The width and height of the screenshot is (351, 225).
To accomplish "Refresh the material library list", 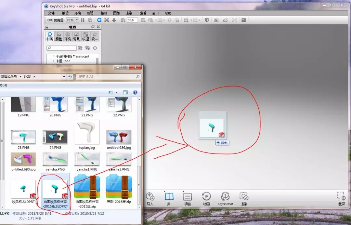I will pos(95,48).
